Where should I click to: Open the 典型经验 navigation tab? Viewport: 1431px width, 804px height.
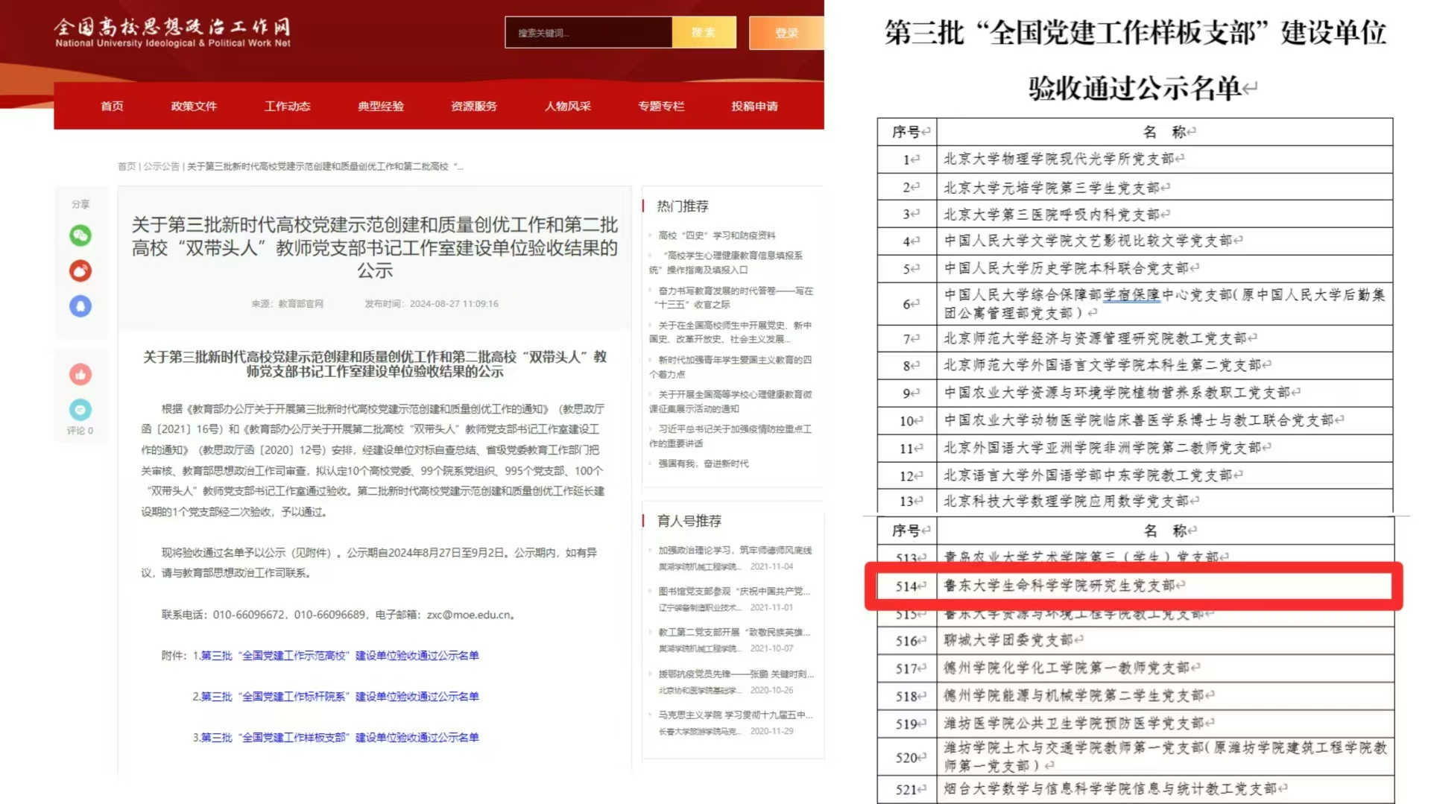coord(381,106)
